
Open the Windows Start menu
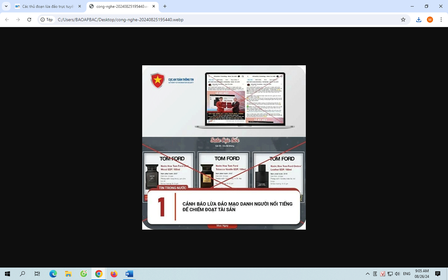[x=7, y=274]
